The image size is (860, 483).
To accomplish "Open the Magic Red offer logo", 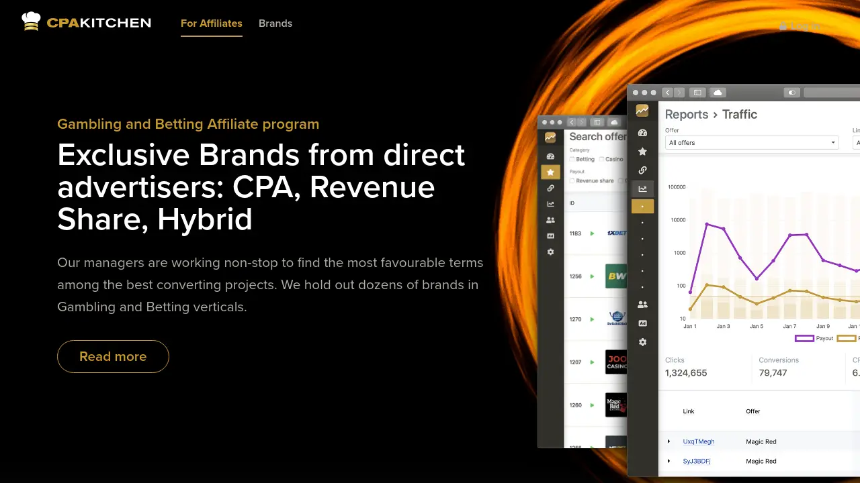I will pos(616,405).
